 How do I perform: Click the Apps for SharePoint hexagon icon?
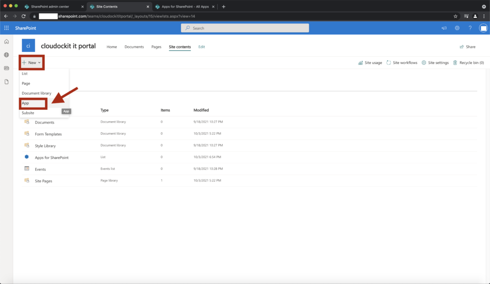[27, 157]
